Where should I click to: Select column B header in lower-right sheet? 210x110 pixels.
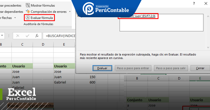pos(137,78)
